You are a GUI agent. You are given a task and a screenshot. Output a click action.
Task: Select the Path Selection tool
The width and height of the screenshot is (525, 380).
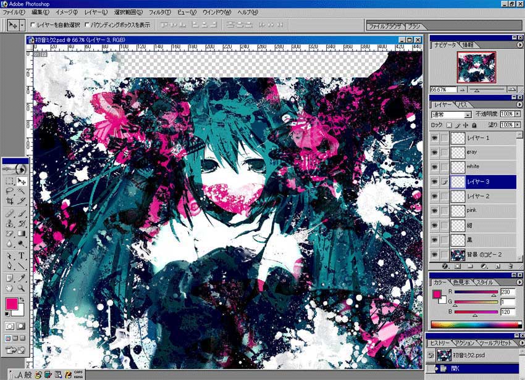9,256
